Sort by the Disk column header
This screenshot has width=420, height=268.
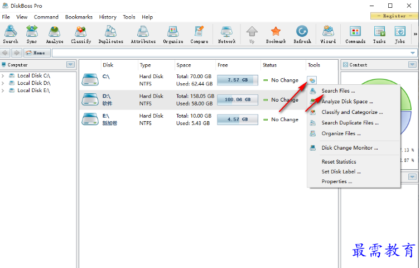[108, 65]
